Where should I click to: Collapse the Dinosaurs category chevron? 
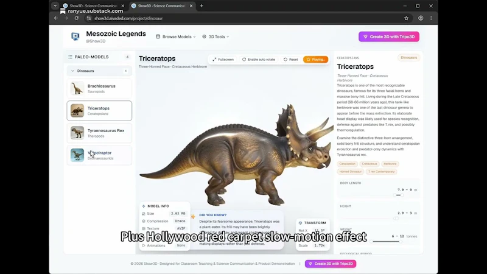pos(72,71)
